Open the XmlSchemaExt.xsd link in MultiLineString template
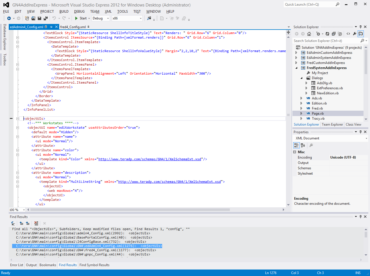The height and width of the screenshot is (276, 370). [x=169, y=182]
